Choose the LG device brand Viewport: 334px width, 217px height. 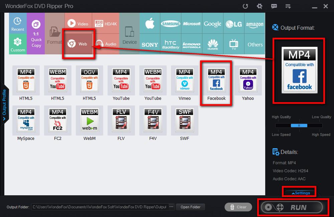click(x=234, y=23)
